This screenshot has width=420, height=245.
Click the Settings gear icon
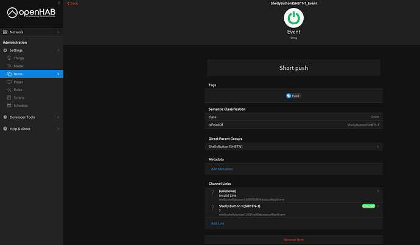pos(5,50)
